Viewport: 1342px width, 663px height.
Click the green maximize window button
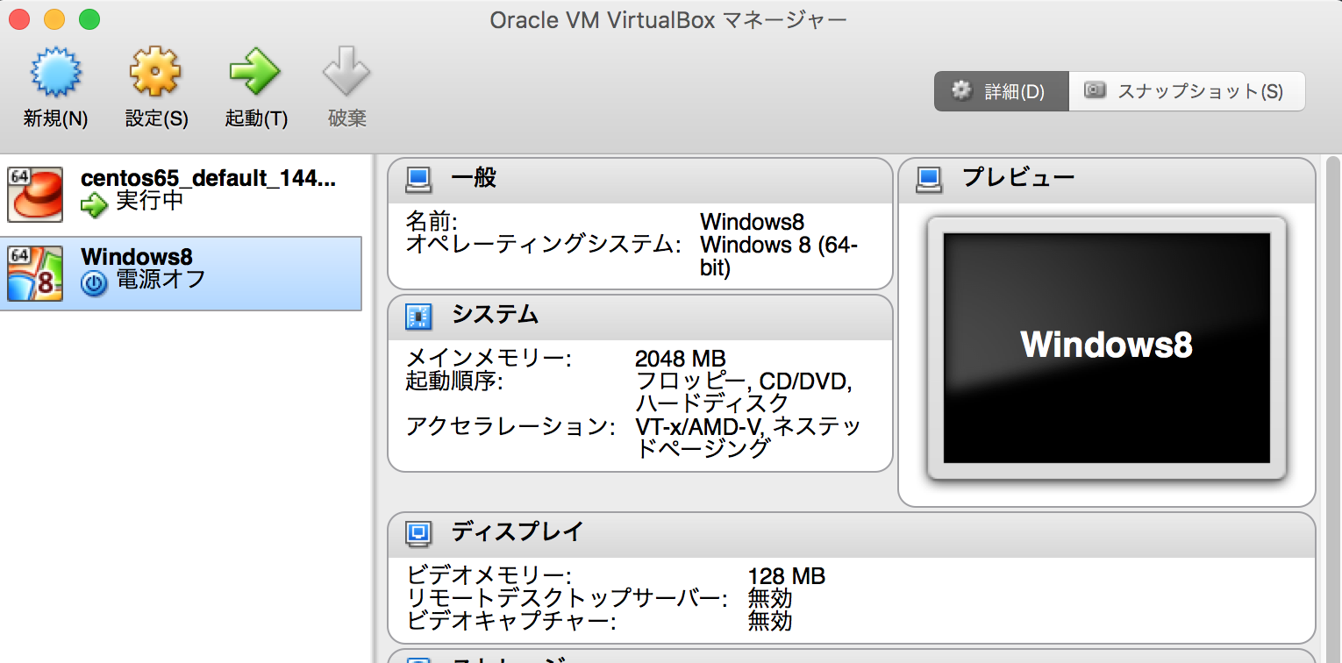[x=89, y=19]
